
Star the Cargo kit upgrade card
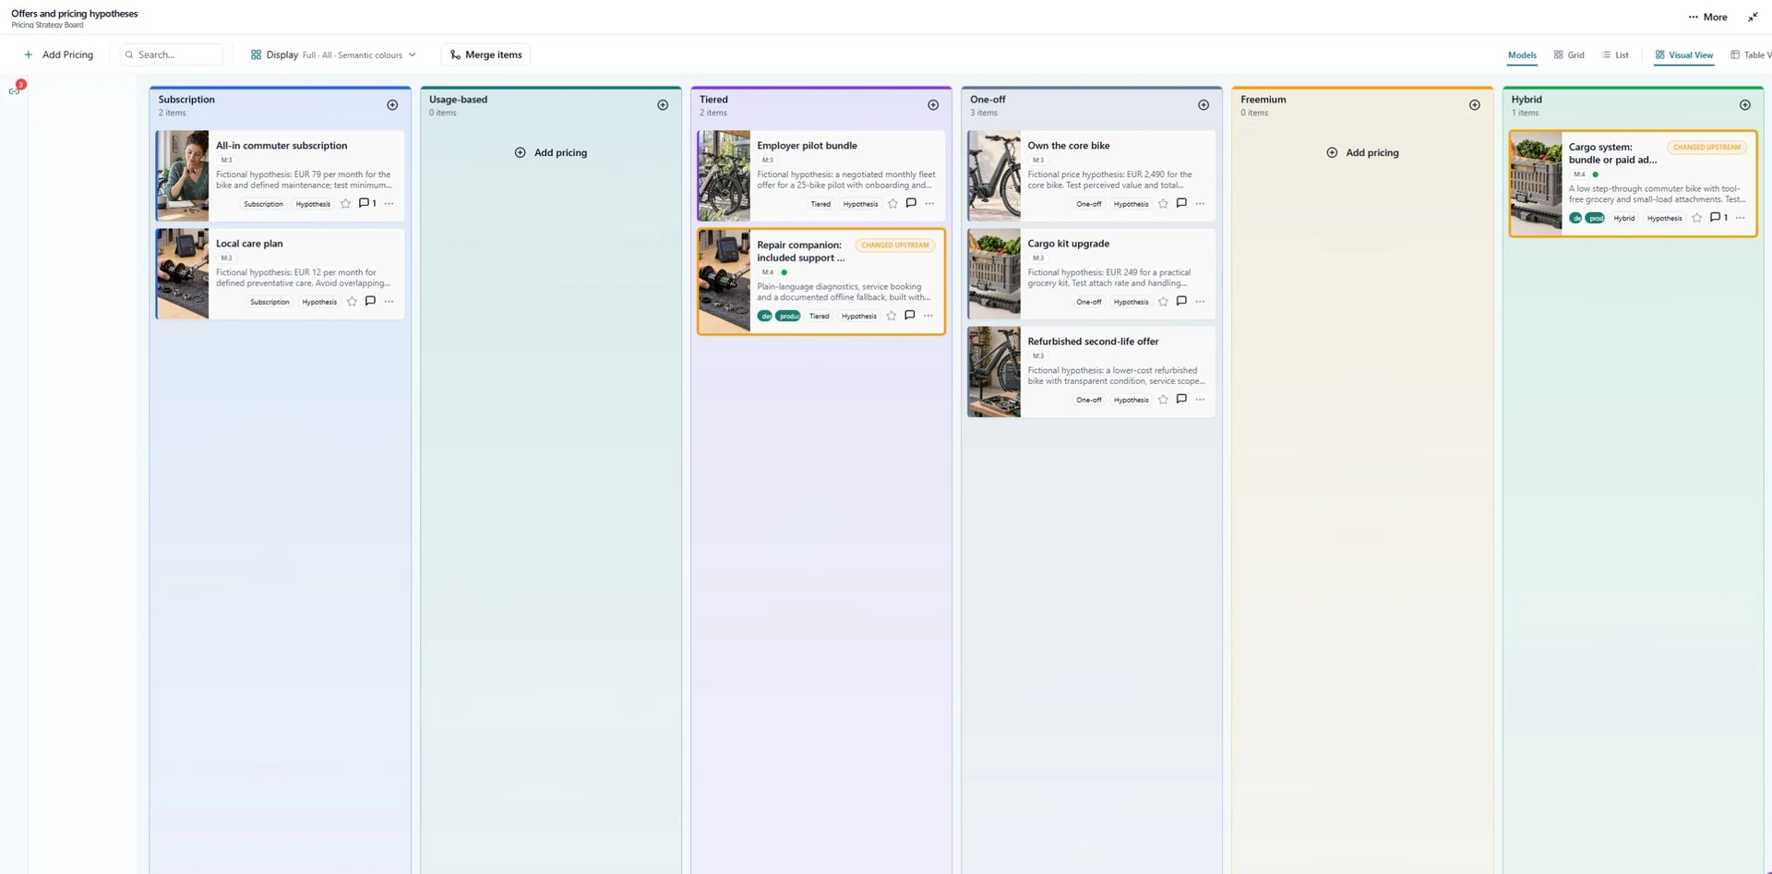click(1163, 302)
